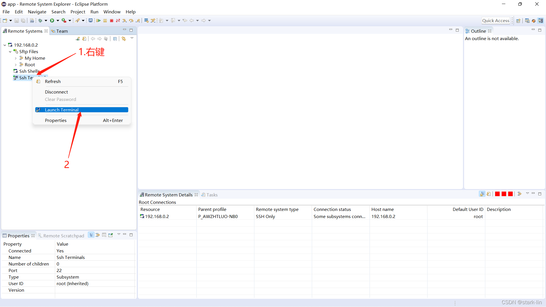Image resolution: width=546 pixels, height=307 pixels.
Task: Click the Step Into icon
Action: tap(125, 20)
